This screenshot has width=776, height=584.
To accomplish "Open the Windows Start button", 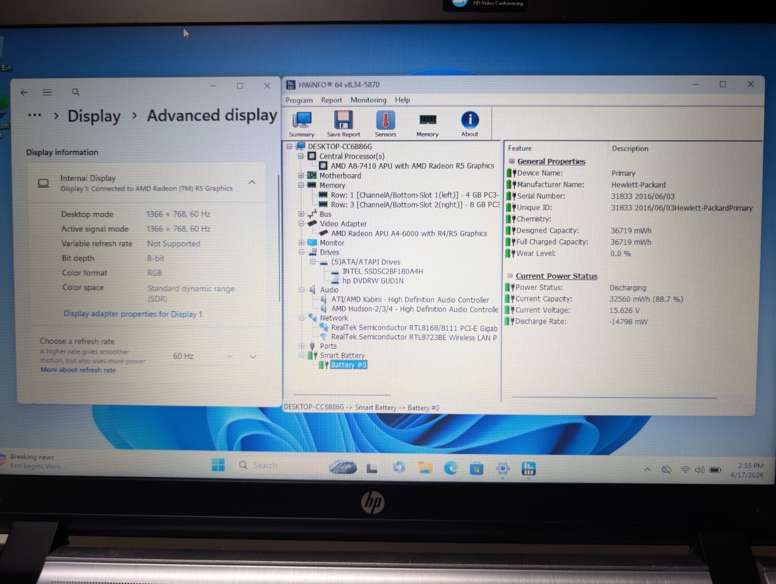I will click(218, 465).
